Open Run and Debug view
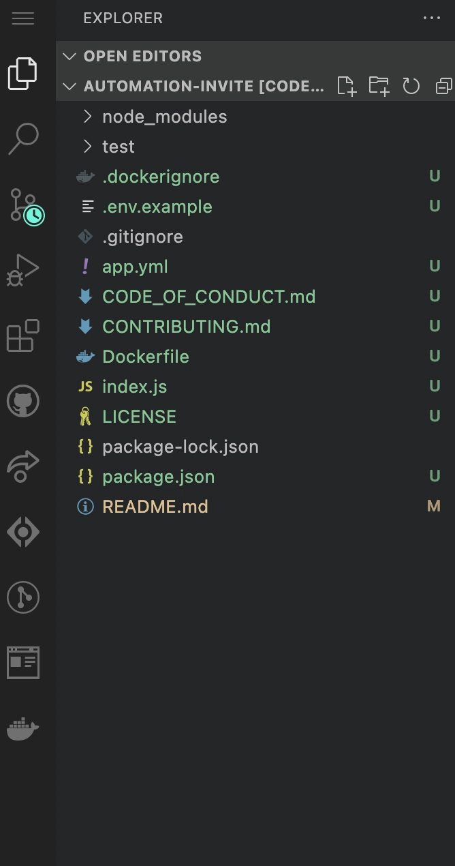Screen dimensions: 455x866 pyautogui.click(x=23, y=269)
